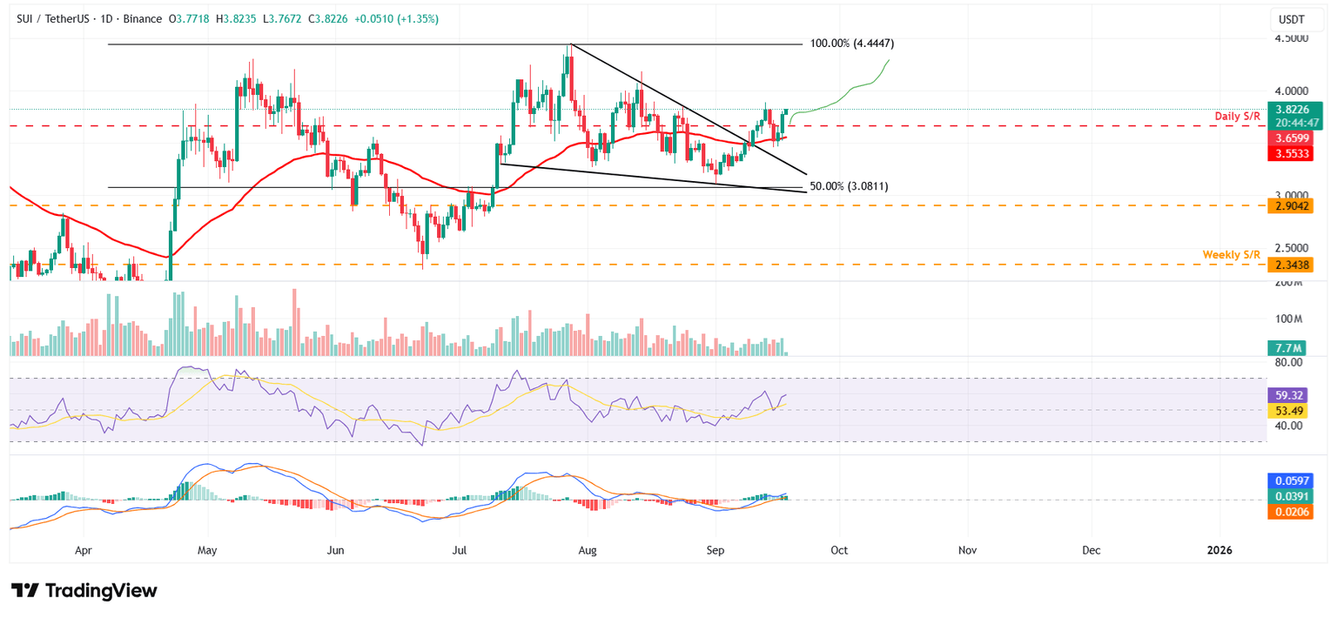Toggle the Weekly S/R level label
This screenshot has width=1337, height=618.
[x=1233, y=254]
